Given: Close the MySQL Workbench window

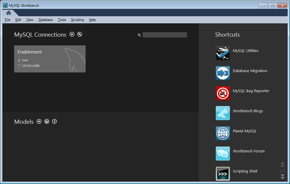Looking at the screenshot, I should tap(282, 6).
